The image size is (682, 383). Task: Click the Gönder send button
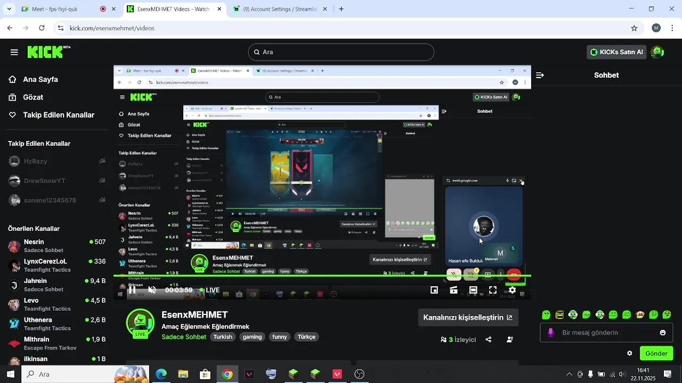(656, 353)
